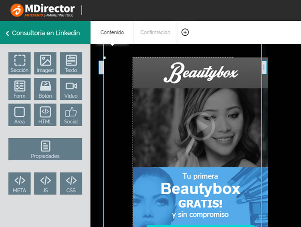Go back via Consultoria en Linkedin
The width and height of the screenshot is (301, 227).
pyautogui.click(x=45, y=33)
